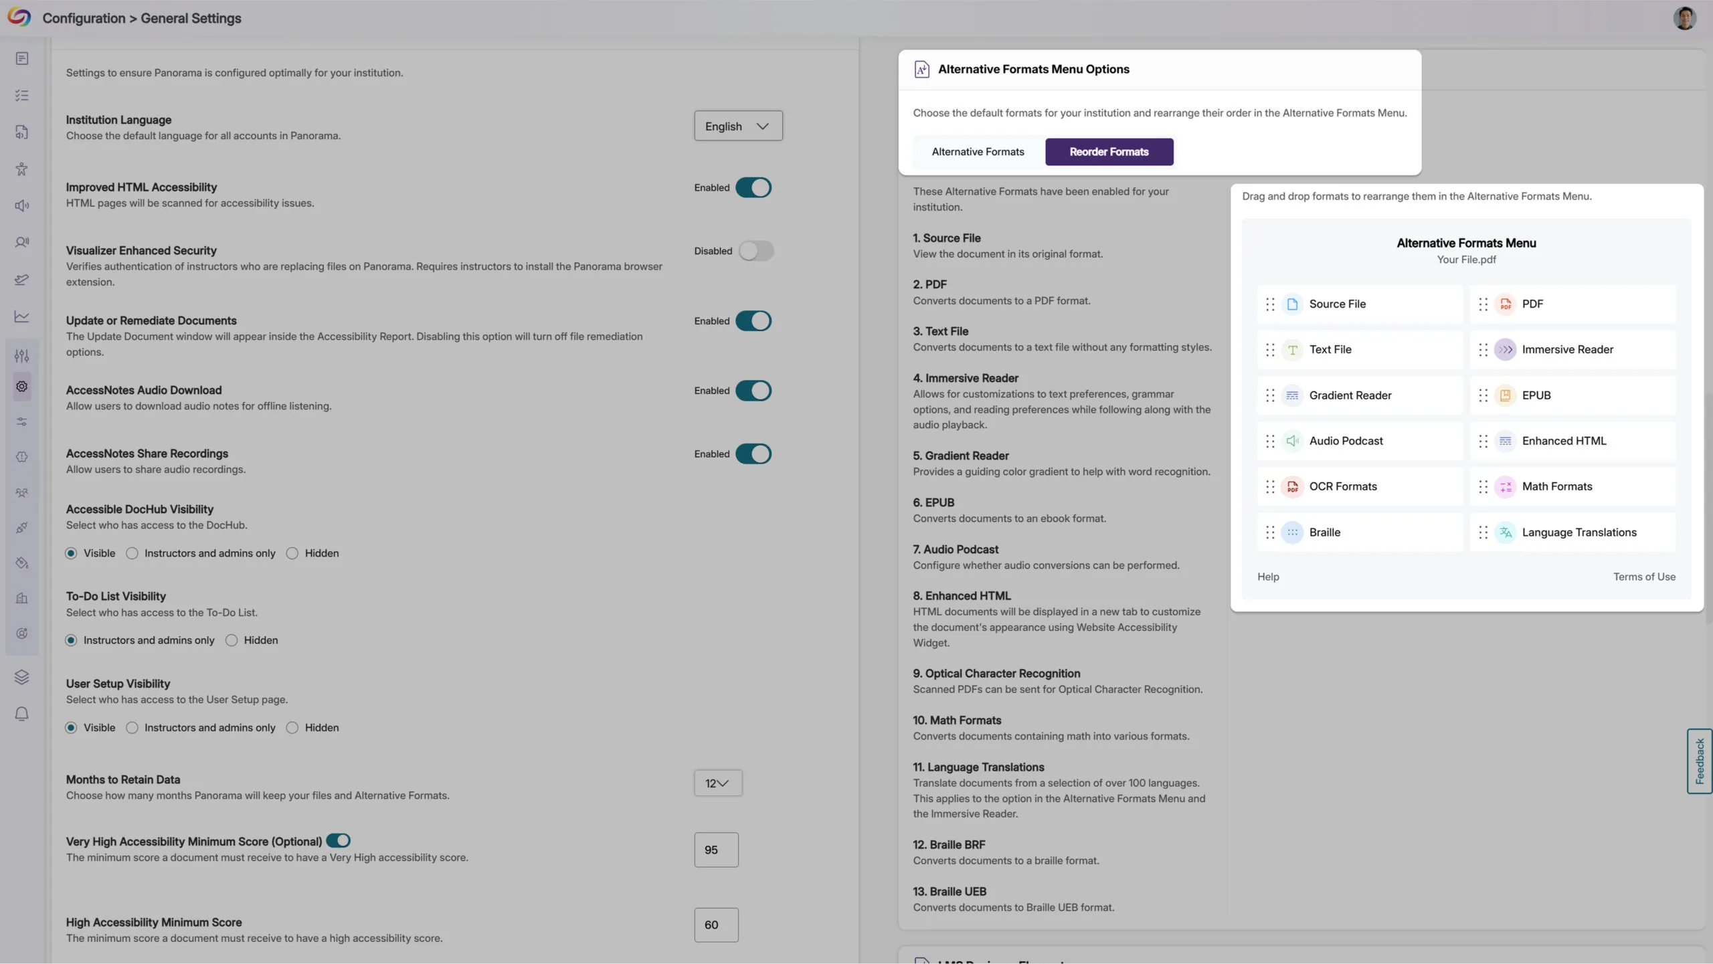Disable Improved HTML Accessibility toggle
Screen dimensions: 1713x964
753,188
